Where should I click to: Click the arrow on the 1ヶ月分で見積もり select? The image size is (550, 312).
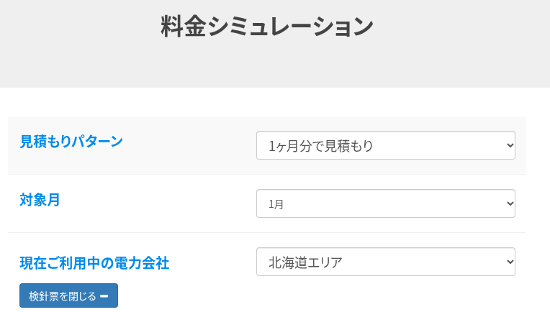click(x=510, y=145)
